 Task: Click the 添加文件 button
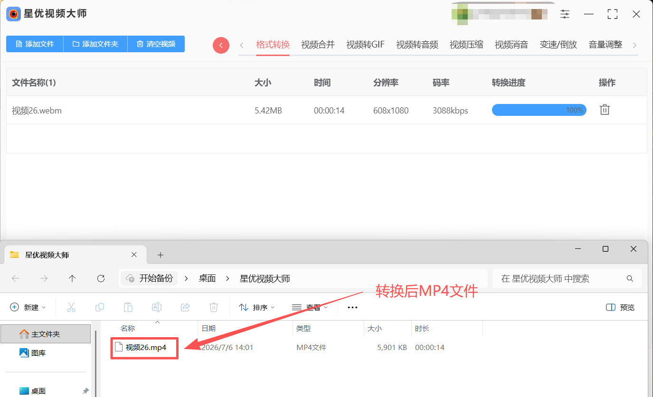click(35, 44)
